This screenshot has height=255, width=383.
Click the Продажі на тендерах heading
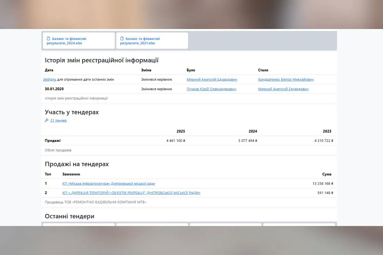point(77,164)
